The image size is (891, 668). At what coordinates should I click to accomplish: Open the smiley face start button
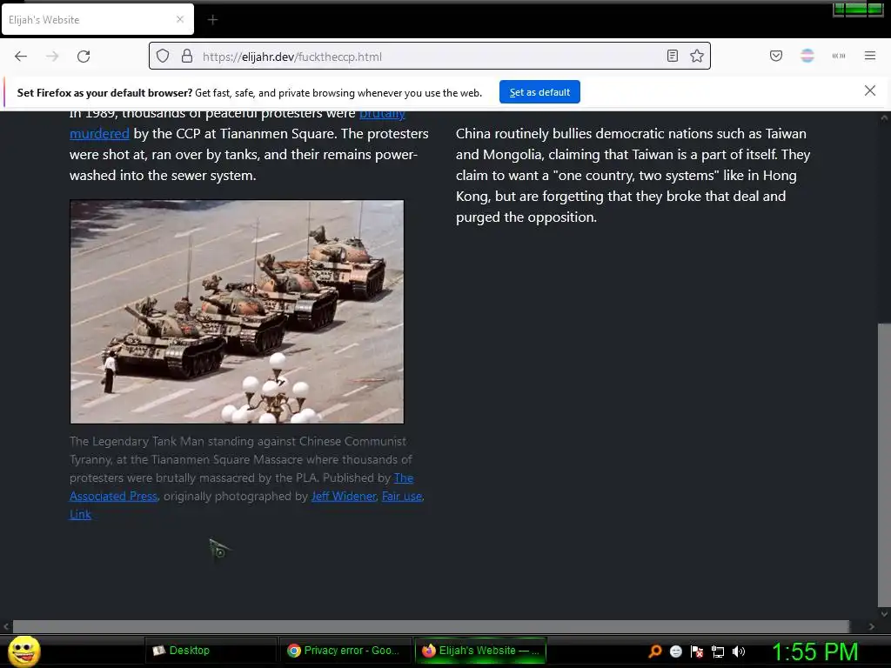[23, 651]
